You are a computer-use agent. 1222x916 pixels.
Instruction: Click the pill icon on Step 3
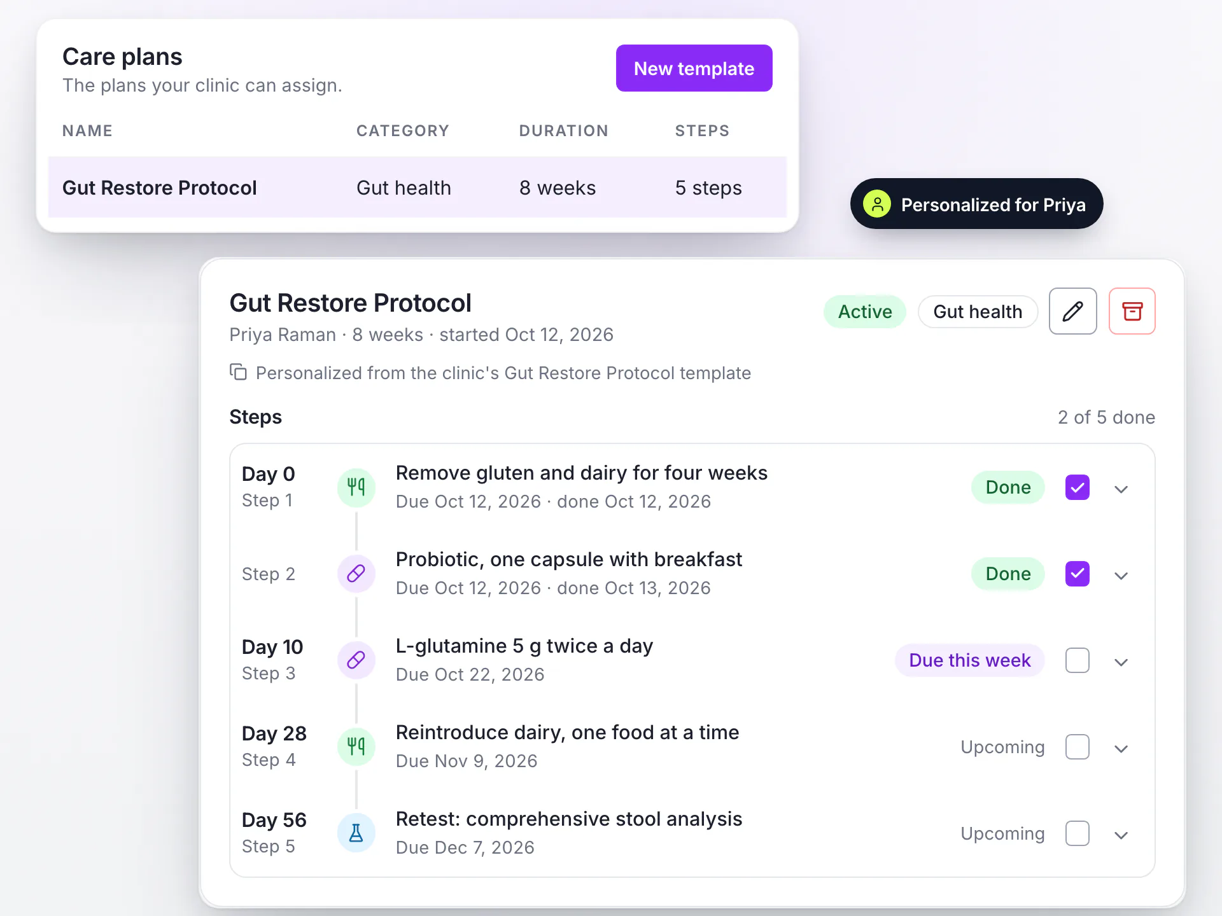356,660
